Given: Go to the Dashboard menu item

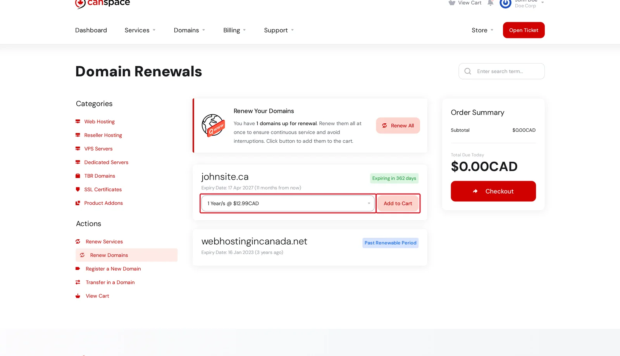Looking at the screenshot, I should point(91,30).
